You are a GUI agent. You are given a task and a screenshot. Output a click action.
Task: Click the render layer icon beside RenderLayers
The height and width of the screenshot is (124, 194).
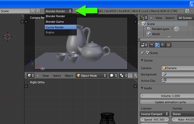(176, 29)
